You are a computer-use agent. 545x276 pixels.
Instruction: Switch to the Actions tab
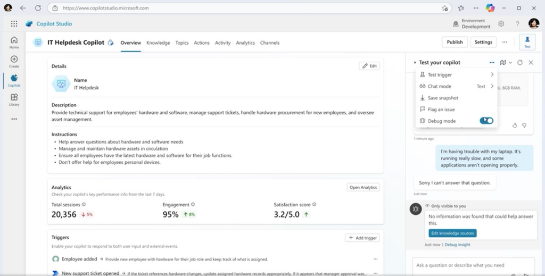pyautogui.click(x=202, y=43)
